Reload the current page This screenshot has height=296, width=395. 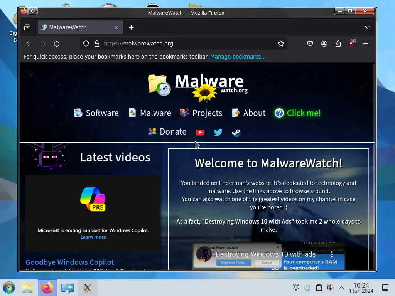(x=57, y=44)
